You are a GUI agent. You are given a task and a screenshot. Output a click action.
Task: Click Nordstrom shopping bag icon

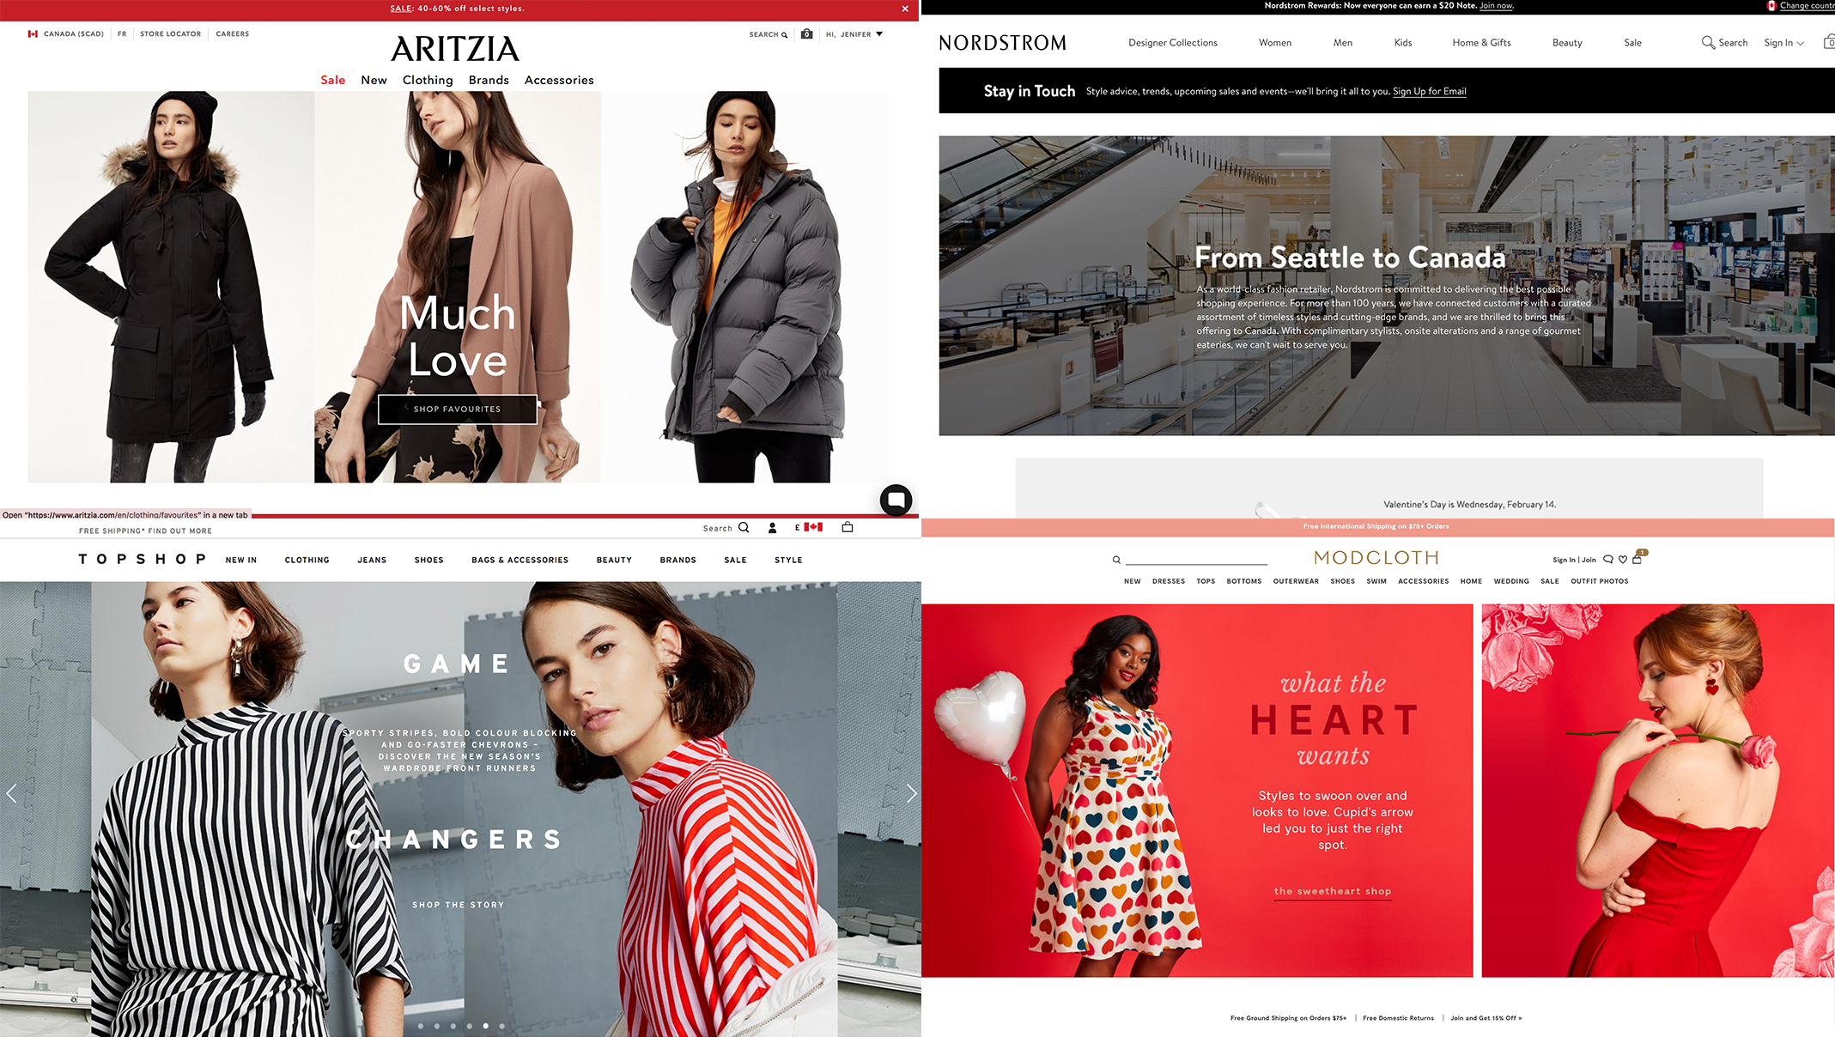point(1829,42)
